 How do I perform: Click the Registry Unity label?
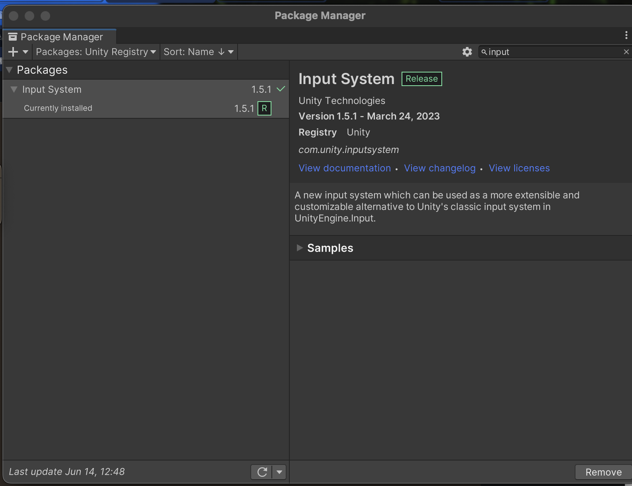pyautogui.click(x=334, y=132)
